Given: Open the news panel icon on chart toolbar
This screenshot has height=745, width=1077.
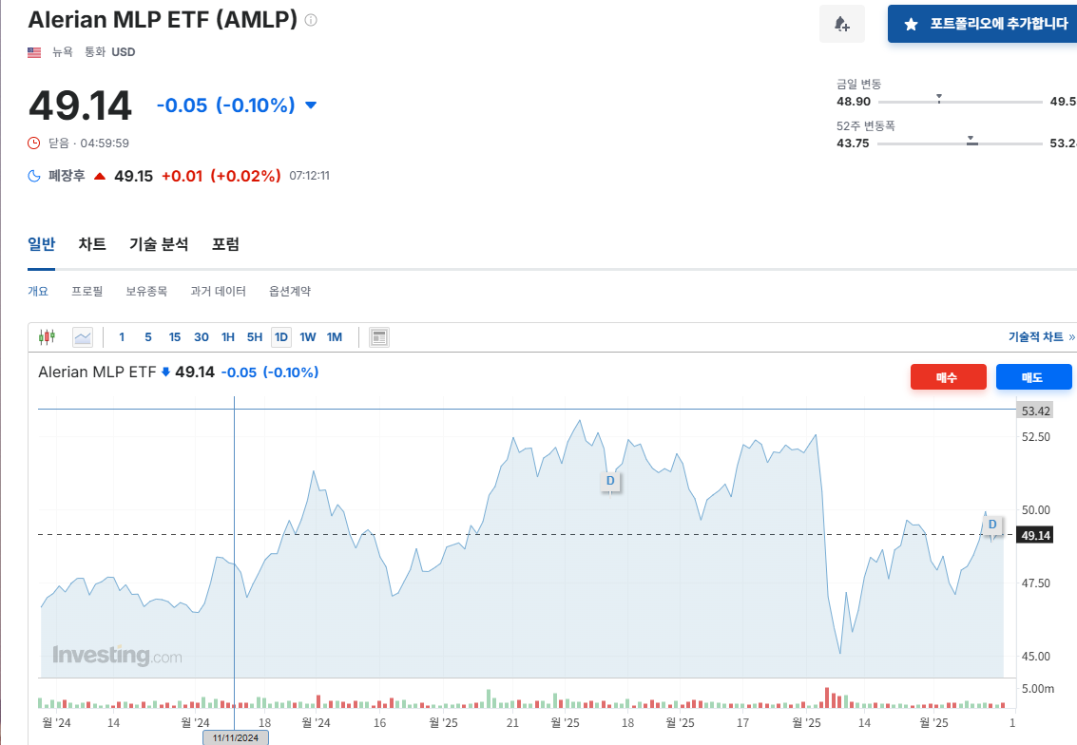Looking at the screenshot, I should coord(378,336).
